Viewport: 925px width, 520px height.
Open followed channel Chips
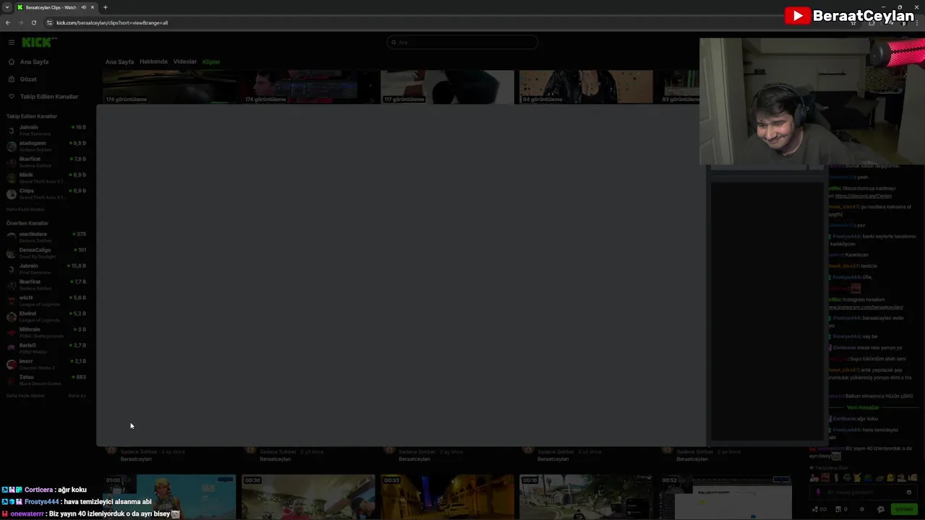click(x=46, y=194)
